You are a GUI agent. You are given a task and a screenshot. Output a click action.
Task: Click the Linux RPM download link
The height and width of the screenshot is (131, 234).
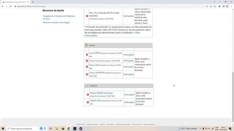(94, 53)
